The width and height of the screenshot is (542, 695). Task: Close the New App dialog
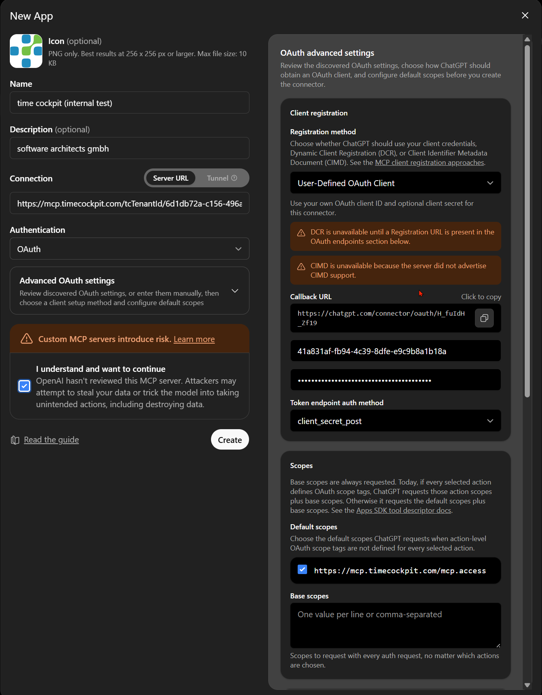tap(525, 15)
